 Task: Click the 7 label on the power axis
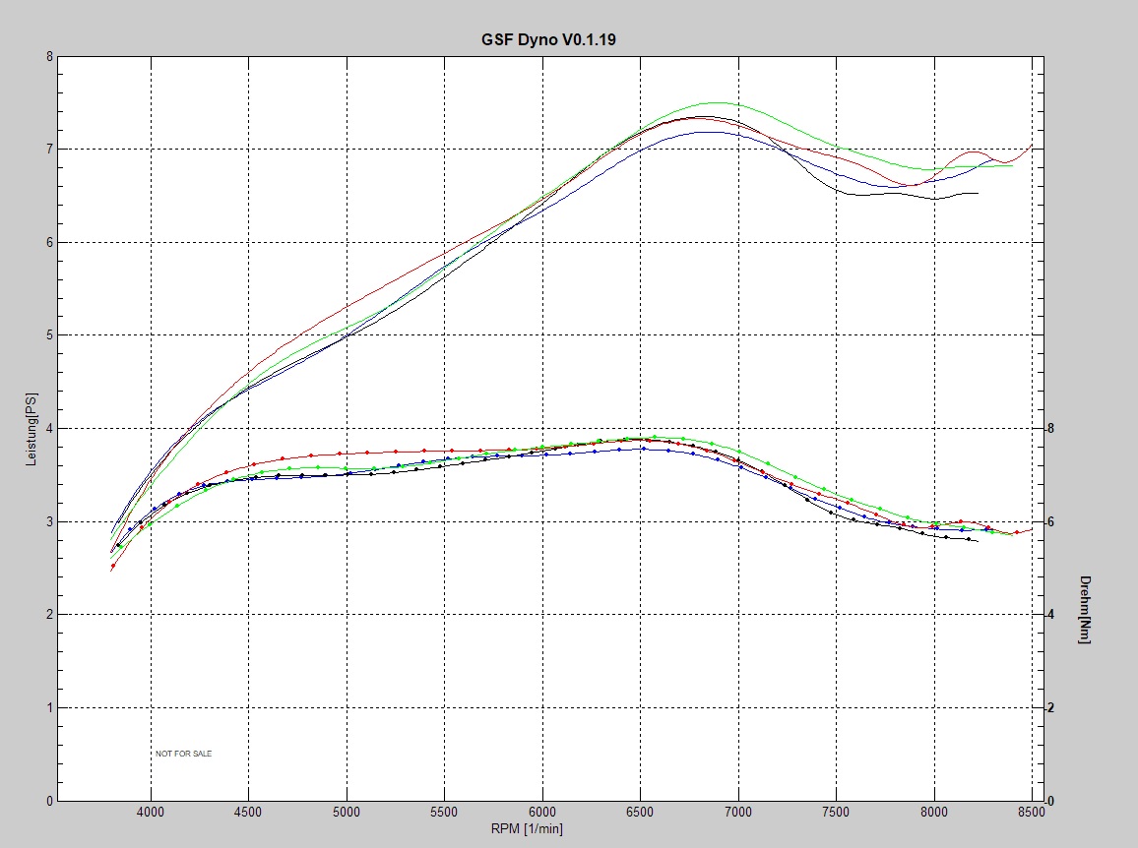50,150
